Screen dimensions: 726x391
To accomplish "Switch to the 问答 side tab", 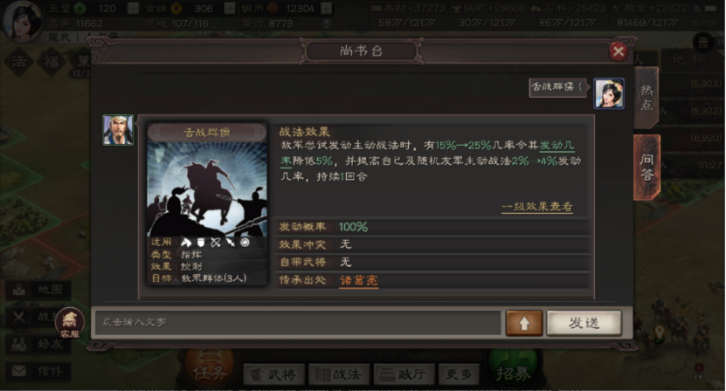I will pos(646,167).
